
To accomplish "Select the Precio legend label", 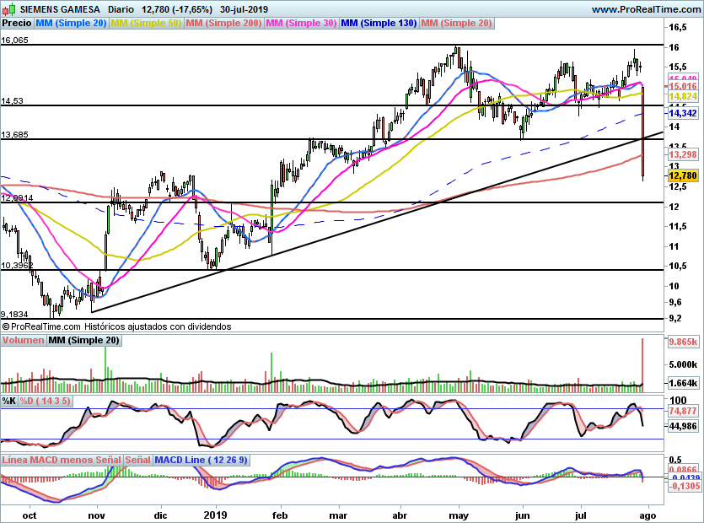I will pyautogui.click(x=17, y=23).
